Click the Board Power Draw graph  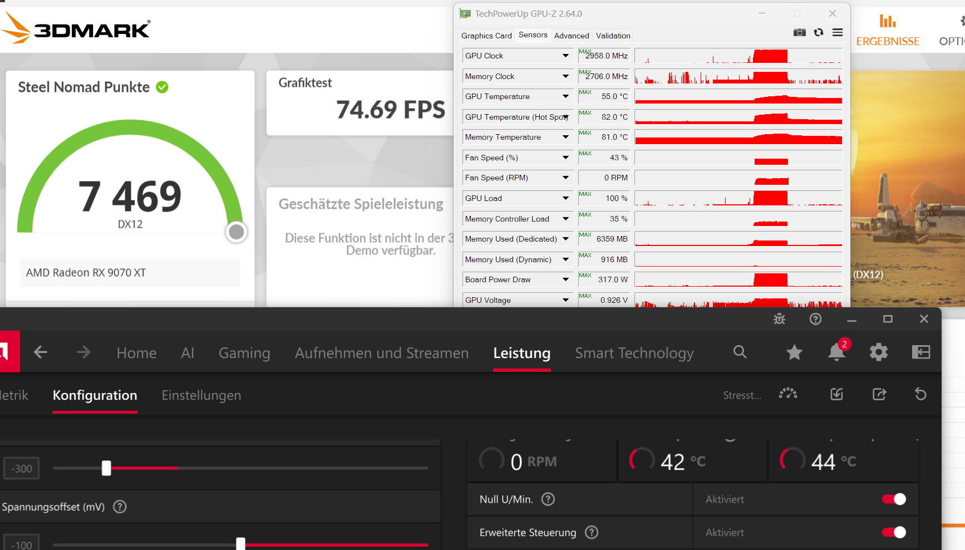point(738,279)
